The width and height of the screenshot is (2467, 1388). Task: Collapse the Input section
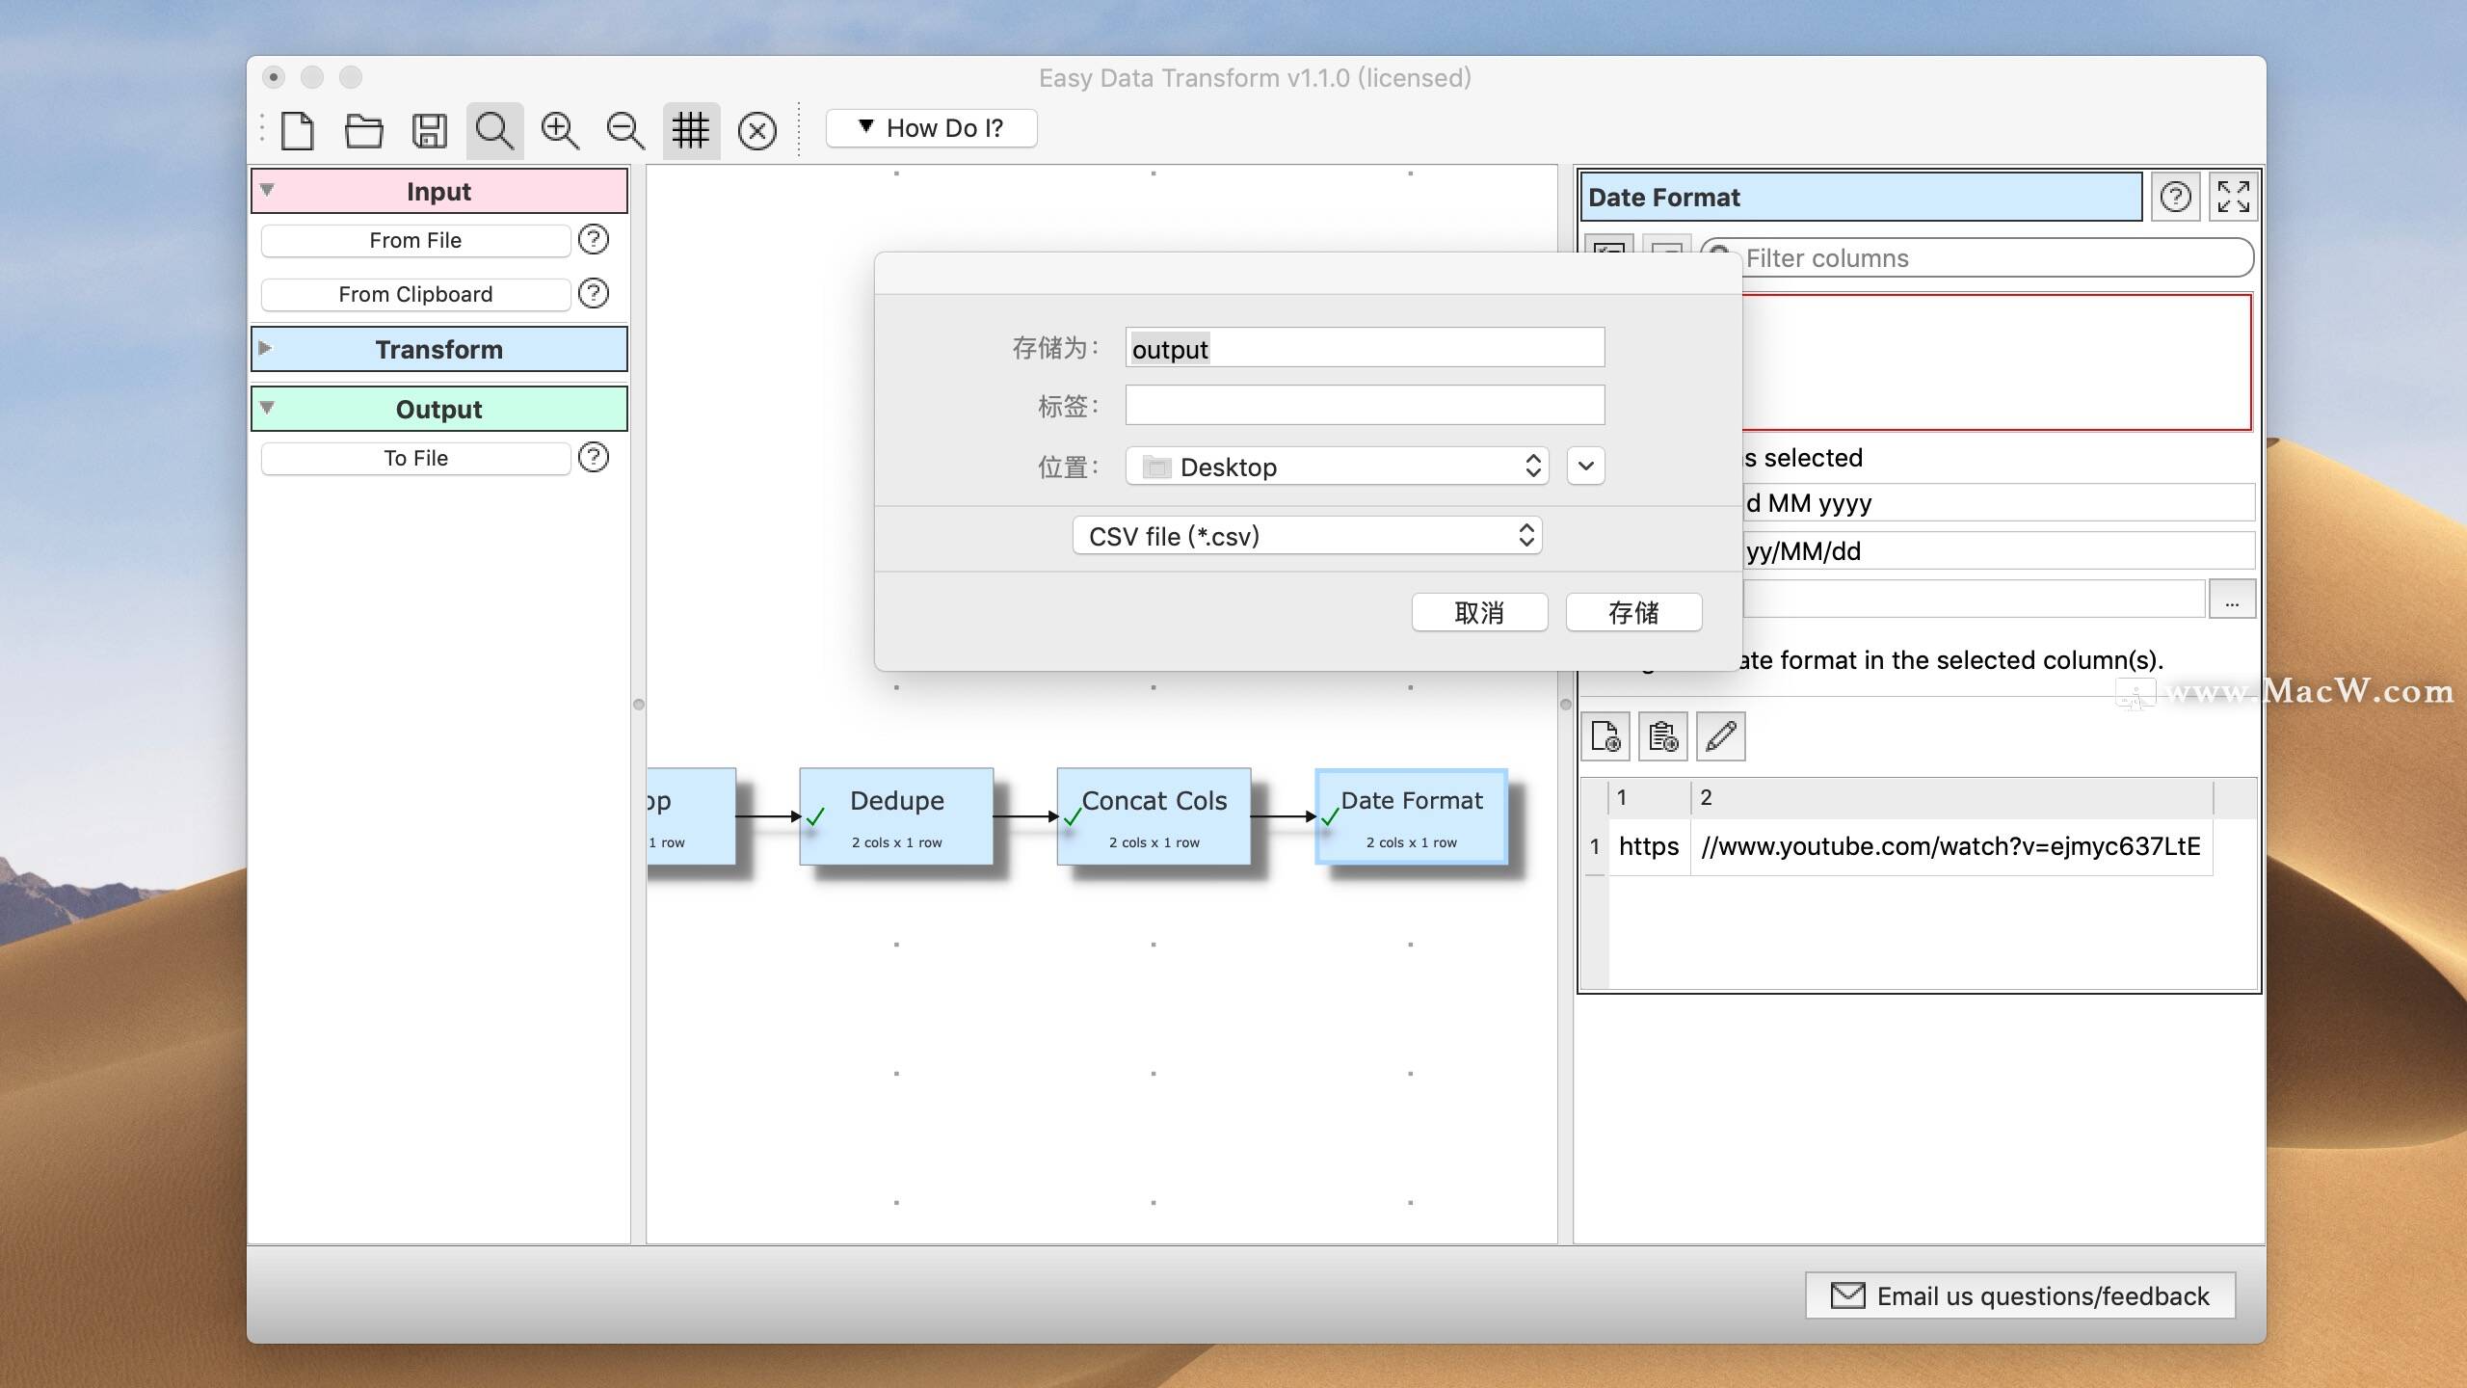click(x=267, y=190)
